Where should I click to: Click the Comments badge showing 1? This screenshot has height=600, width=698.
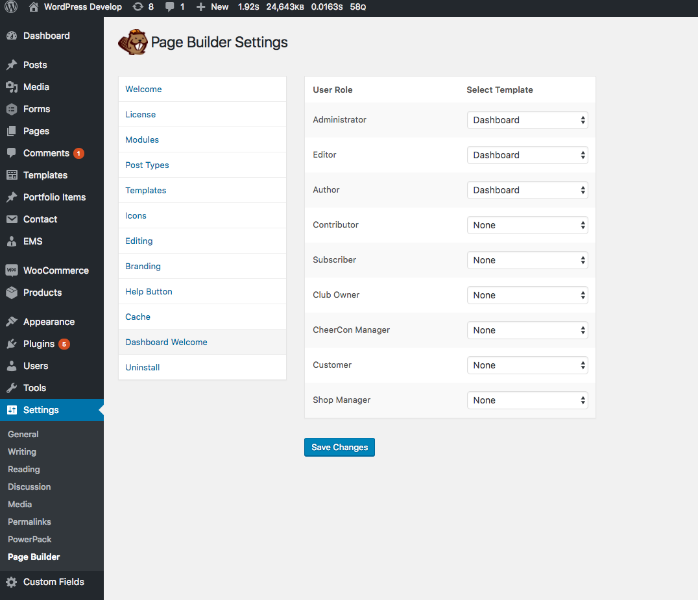click(78, 153)
